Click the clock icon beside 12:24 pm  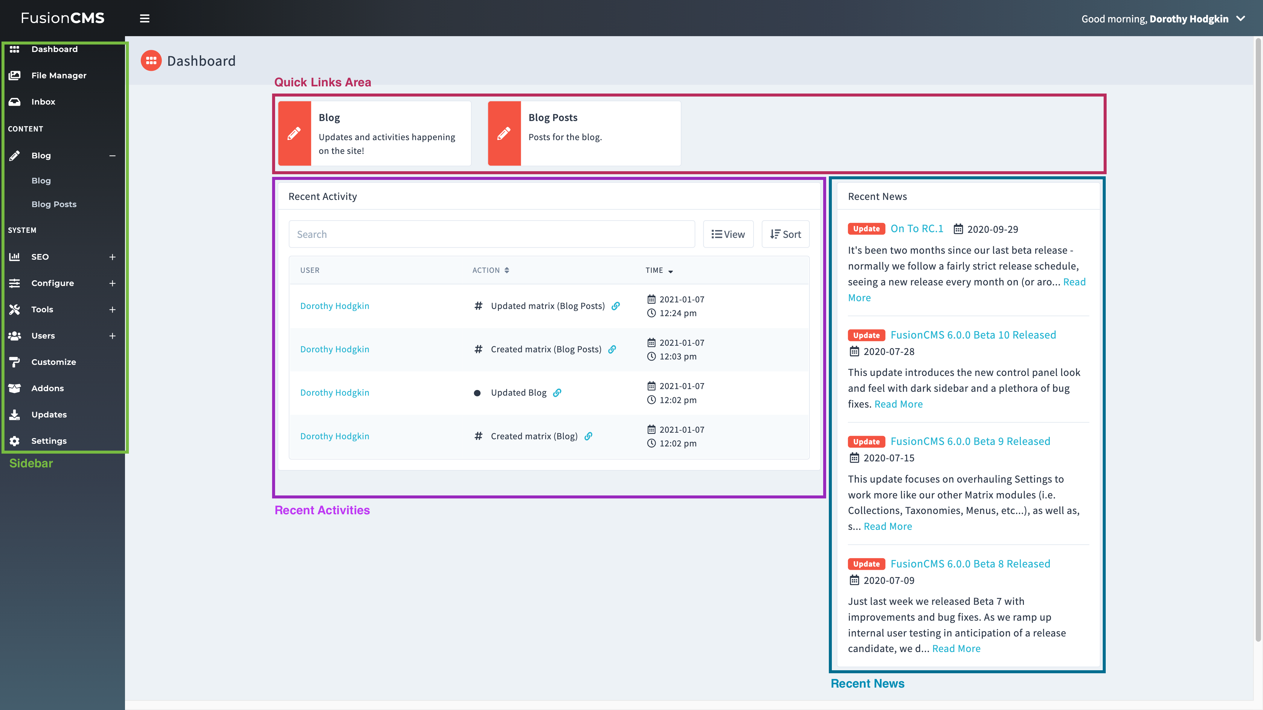651,313
